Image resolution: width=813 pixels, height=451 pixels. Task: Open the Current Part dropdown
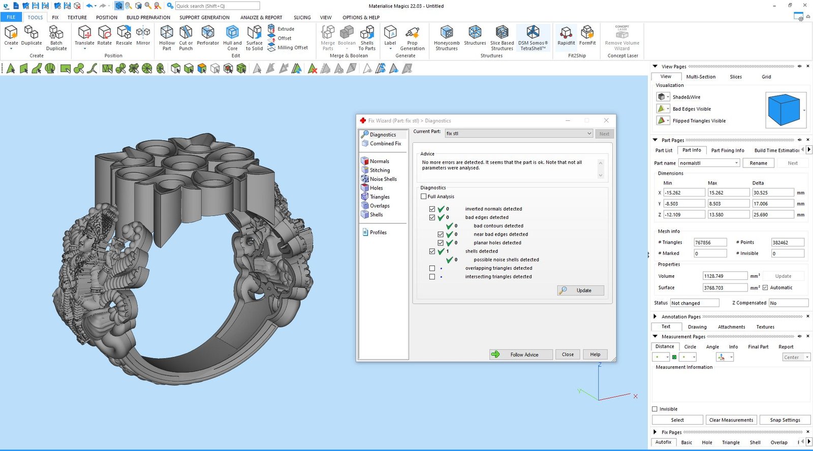589,134
